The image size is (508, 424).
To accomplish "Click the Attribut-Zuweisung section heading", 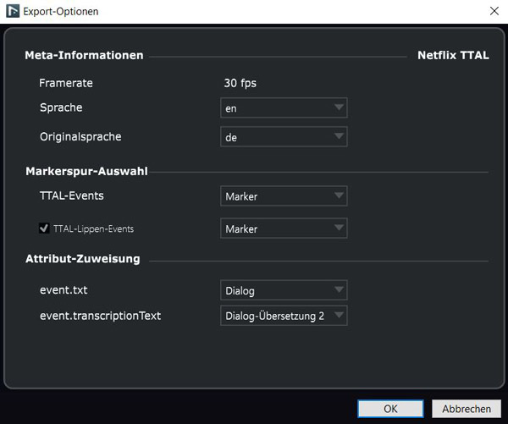I will [x=82, y=258].
